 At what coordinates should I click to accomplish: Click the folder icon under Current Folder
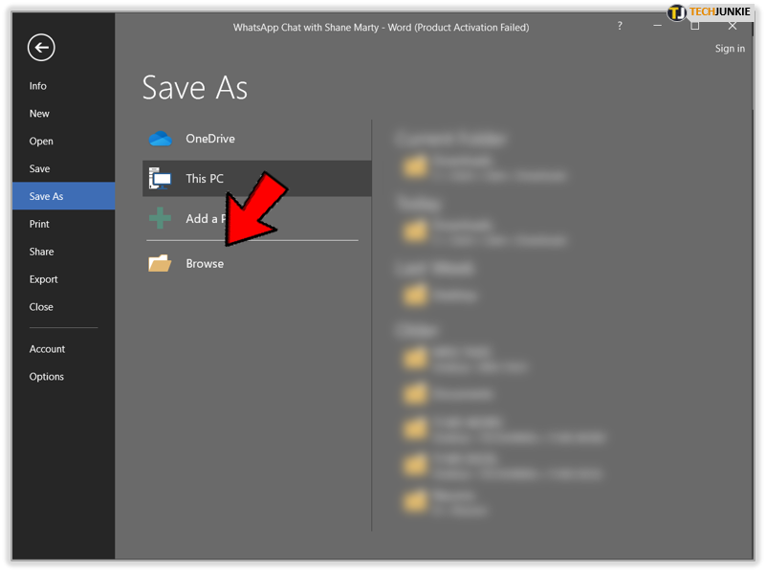pos(415,166)
